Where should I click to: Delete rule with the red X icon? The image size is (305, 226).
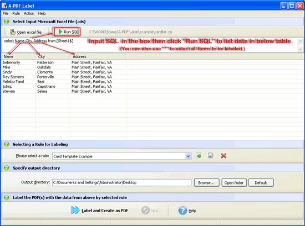pos(223,156)
